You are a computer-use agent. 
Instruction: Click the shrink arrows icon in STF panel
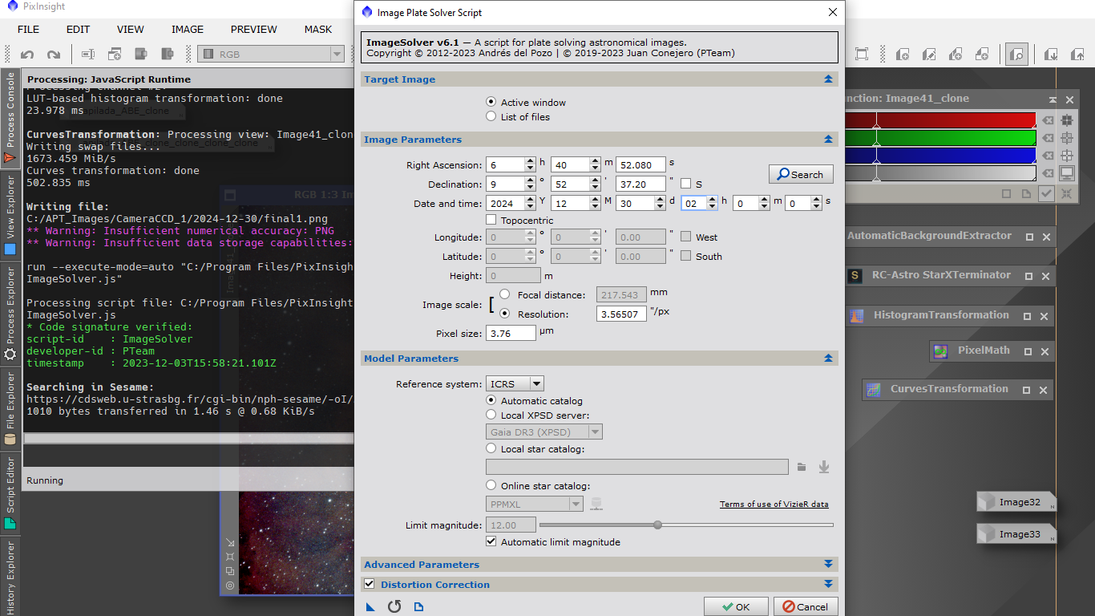tap(1067, 193)
